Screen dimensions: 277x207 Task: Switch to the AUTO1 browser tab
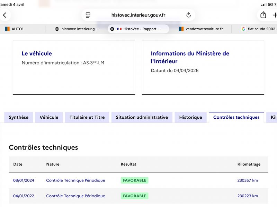coord(17,29)
